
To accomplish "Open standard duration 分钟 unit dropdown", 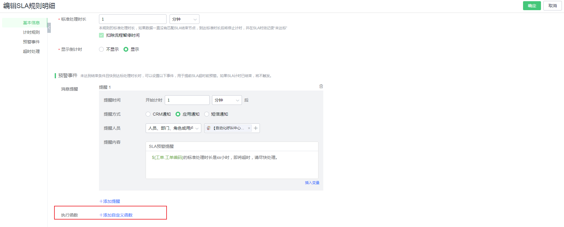I will coord(184,19).
